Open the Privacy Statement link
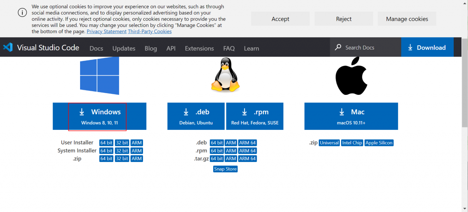The image size is (468, 212). pyautogui.click(x=106, y=31)
